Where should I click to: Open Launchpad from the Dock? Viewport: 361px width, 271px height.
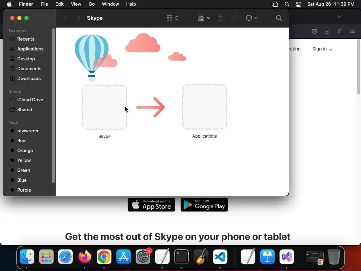point(46,257)
